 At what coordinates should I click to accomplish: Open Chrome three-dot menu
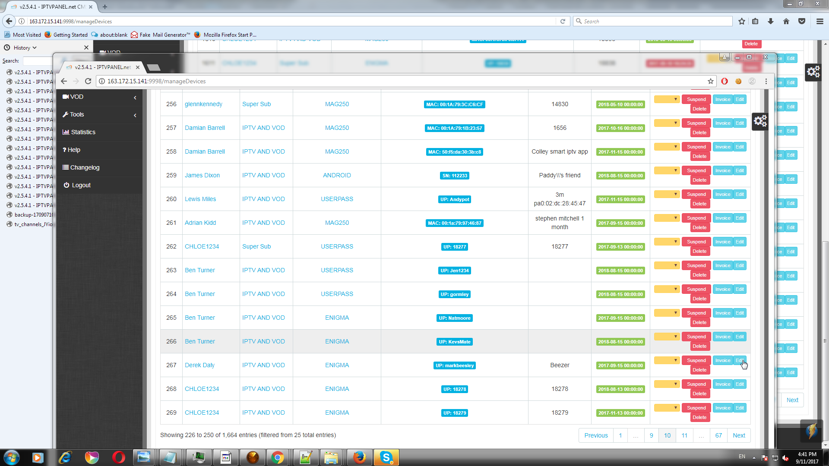(766, 81)
